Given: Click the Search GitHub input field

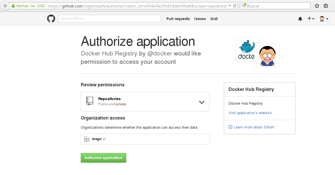Looking at the screenshot, I should 109,19.
